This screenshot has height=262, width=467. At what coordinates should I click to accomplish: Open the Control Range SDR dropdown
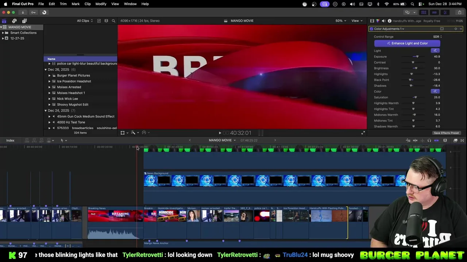(x=437, y=37)
